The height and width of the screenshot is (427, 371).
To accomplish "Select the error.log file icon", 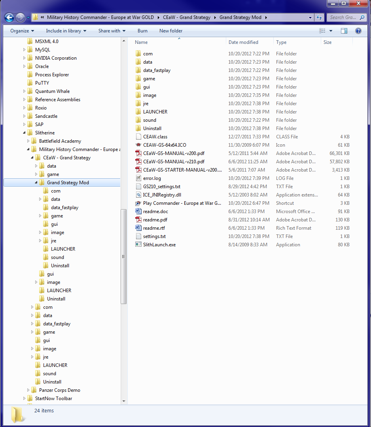I will 138,178.
